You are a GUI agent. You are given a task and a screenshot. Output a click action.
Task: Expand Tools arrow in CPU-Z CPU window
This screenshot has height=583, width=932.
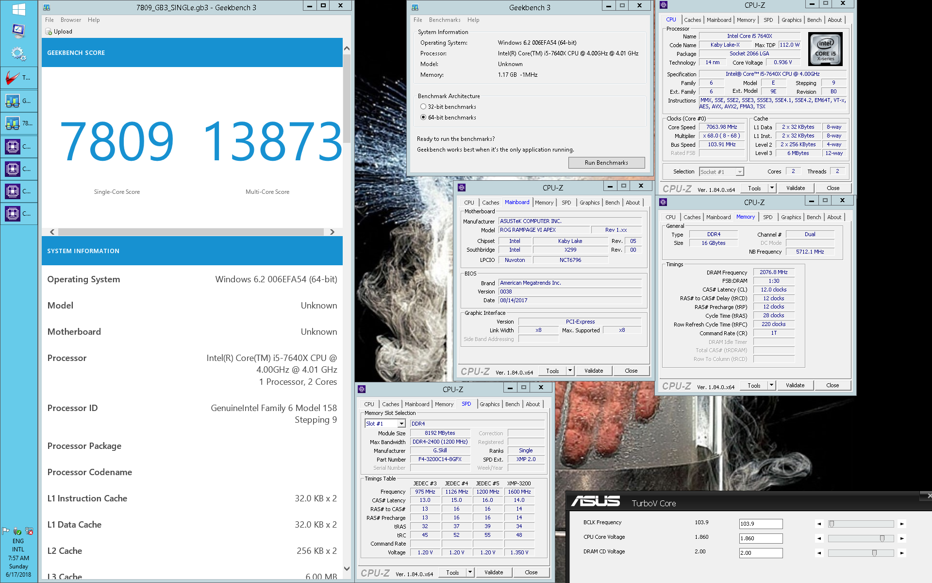pos(771,188)
